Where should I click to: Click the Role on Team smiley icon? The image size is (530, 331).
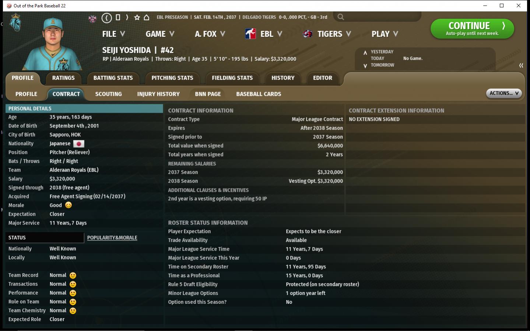pyautogui.click(x=73, y=302)
